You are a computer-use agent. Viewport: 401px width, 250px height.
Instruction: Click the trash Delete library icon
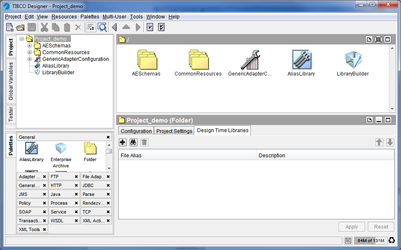point(144,142)
